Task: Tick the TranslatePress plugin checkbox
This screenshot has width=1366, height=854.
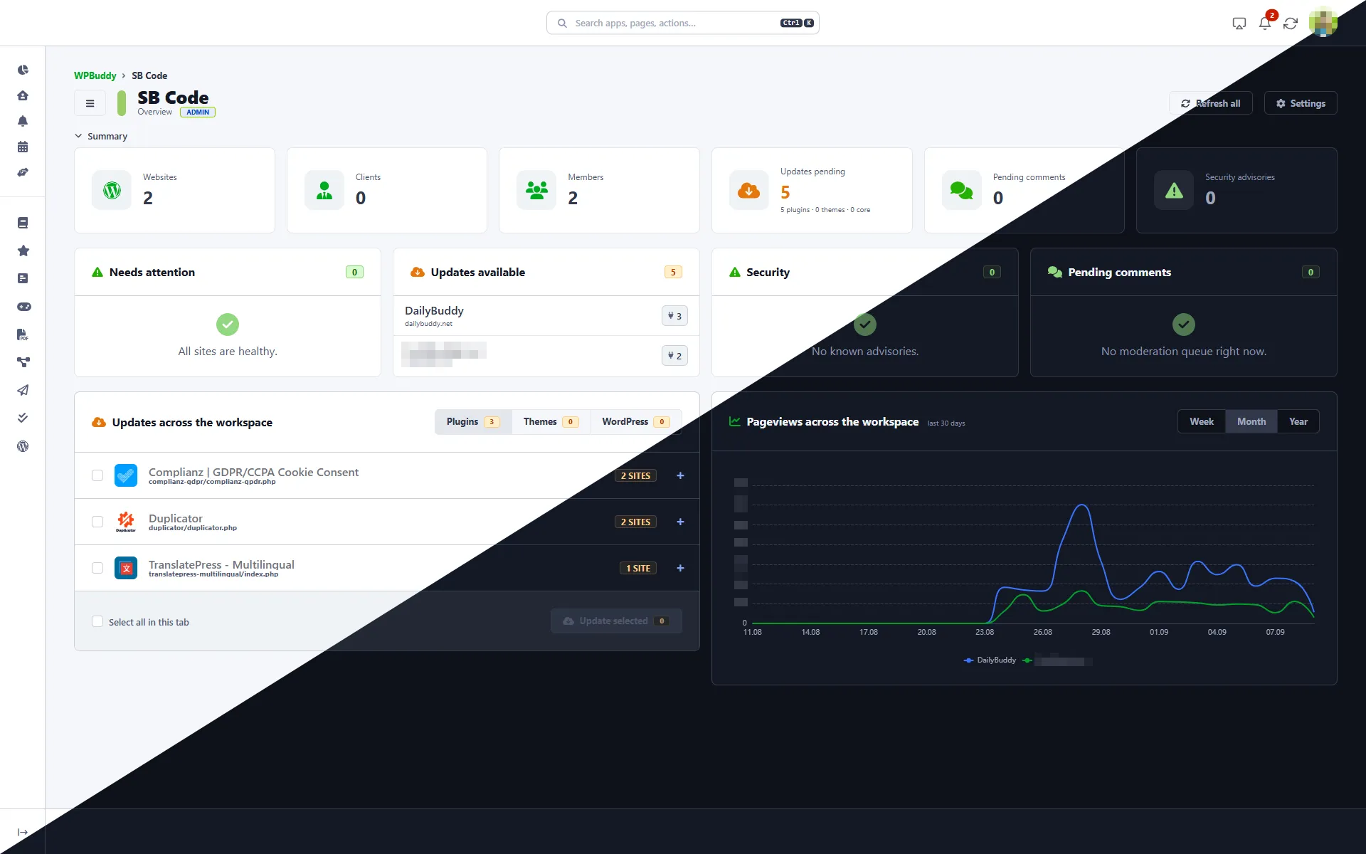Action: (x=97, y=568)
